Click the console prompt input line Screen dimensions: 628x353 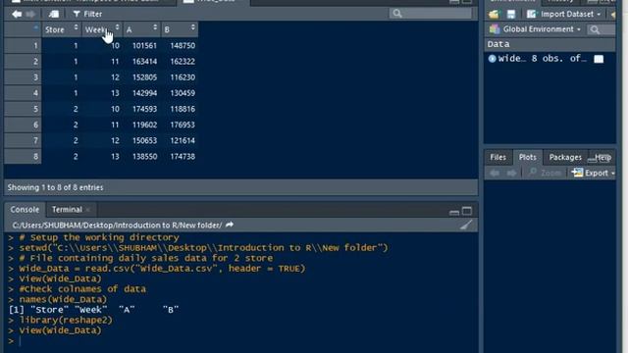pyautogui.click(x=240, y=341)
